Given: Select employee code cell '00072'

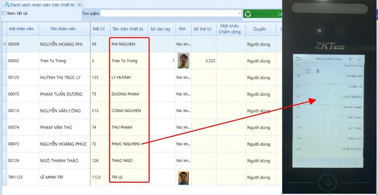Looking at the screenshot, I should pyautogui.click(x=23, y=144).
